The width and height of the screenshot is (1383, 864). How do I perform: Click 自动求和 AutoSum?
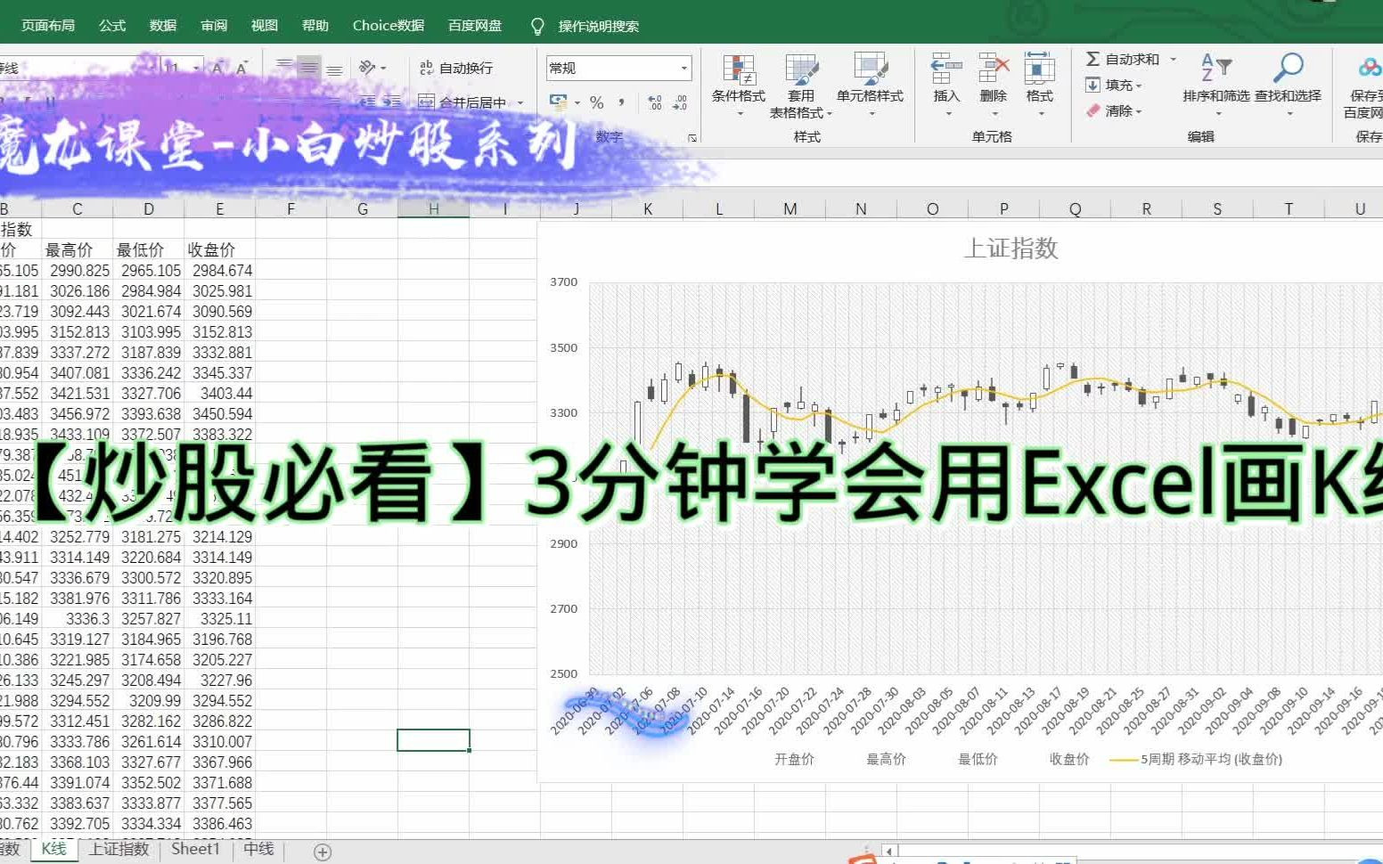point(1123,59)
